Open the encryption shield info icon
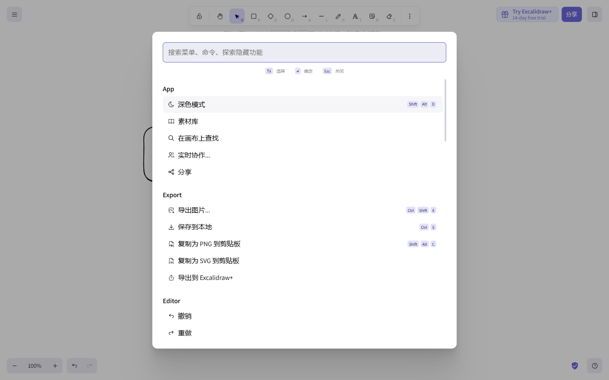Screen dimensions: 609x380 575,366
